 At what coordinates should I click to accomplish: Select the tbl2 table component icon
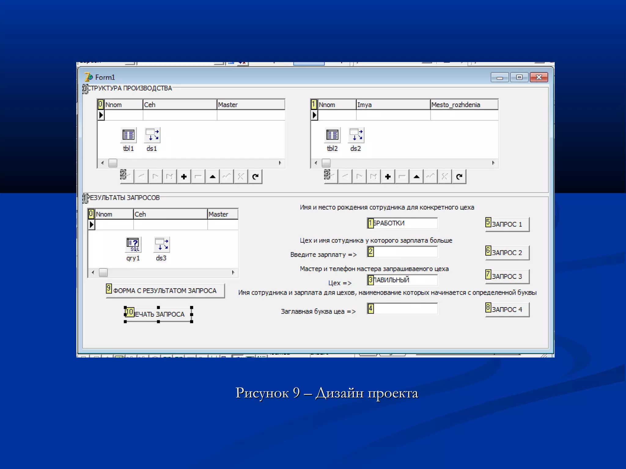(332, 135)
